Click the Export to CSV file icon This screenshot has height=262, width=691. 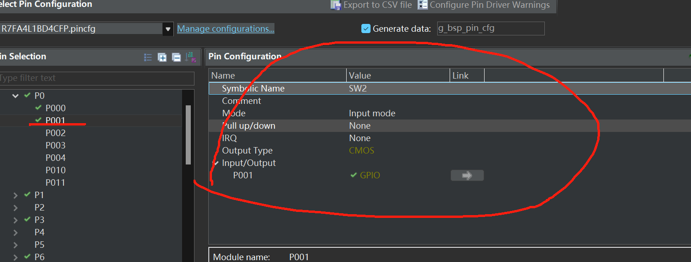pos(336,5)
